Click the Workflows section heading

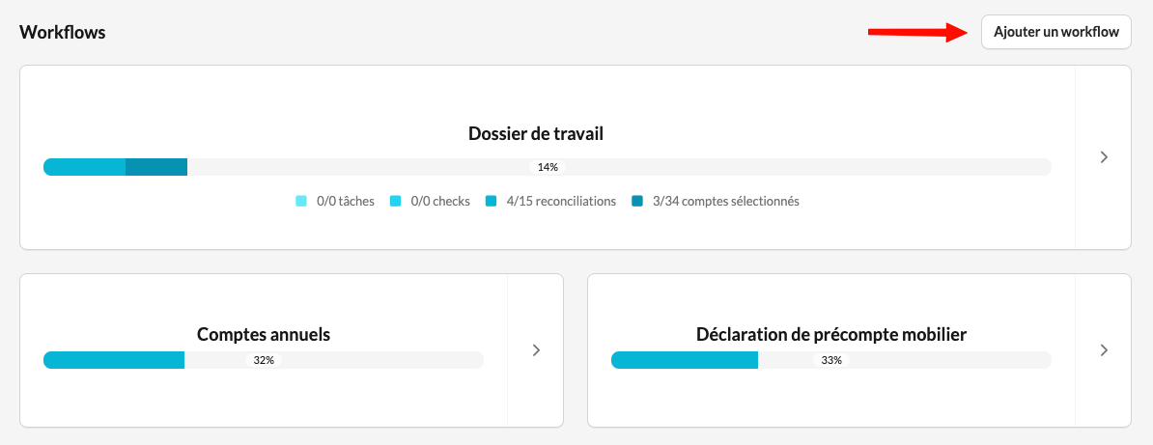(x=63, y=32)
